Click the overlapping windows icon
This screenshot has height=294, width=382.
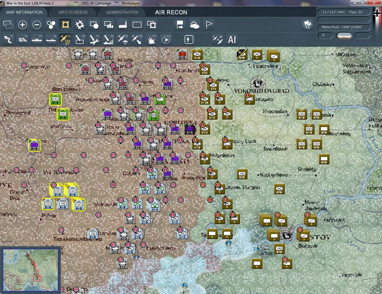[x=8, y=25]
